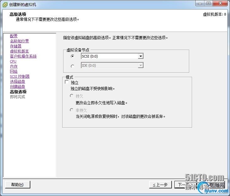This screenshot has width=230, height=196.
Task: Go to the 虚拟机版本 step
Action: coord(19,51)
